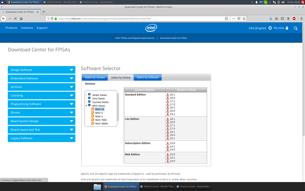Click the Adblock Plus extension icon

[x=294, y=18]
